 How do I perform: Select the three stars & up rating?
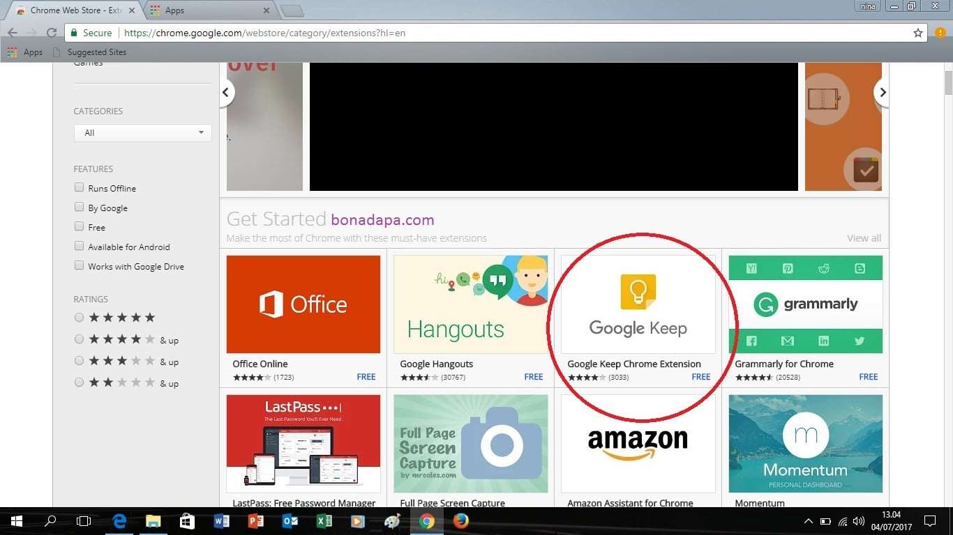(x=79, y=361)
